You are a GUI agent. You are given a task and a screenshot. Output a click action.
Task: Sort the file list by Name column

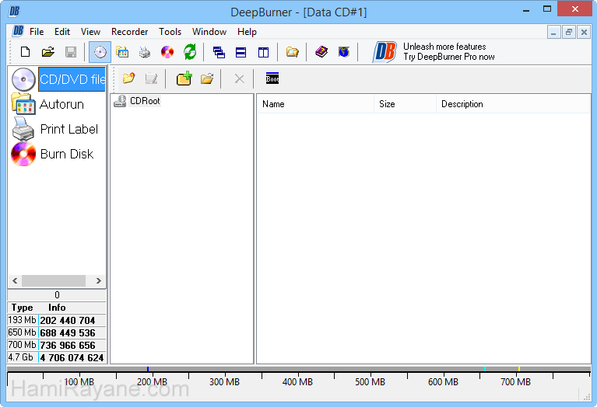(316, 104)
